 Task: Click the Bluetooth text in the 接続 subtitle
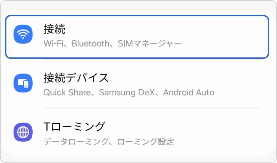tap(90, 44)
